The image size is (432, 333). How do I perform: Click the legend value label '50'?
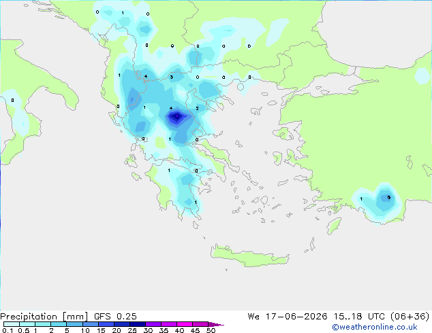211,330
